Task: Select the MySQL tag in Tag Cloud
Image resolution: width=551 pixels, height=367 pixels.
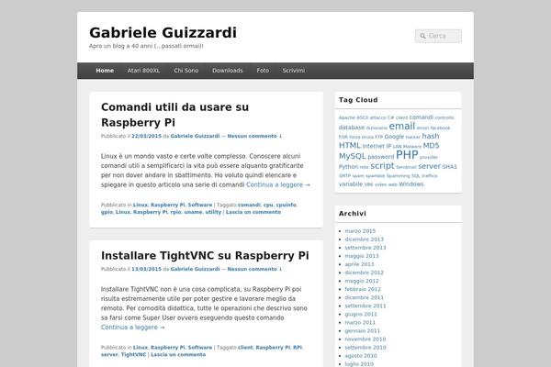Action: pyautogui.click(x=353, y=156)
